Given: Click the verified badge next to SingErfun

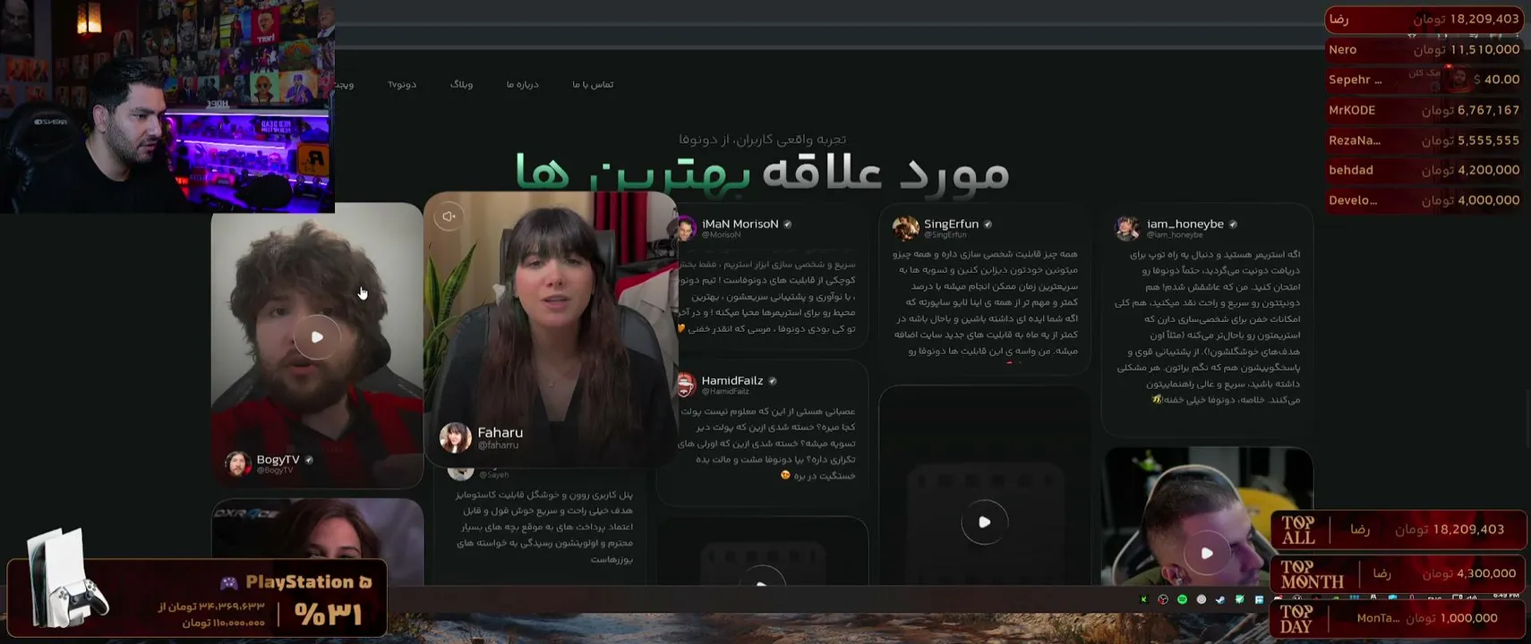Looking at the screenshot, I should click(x=988, y=225).
